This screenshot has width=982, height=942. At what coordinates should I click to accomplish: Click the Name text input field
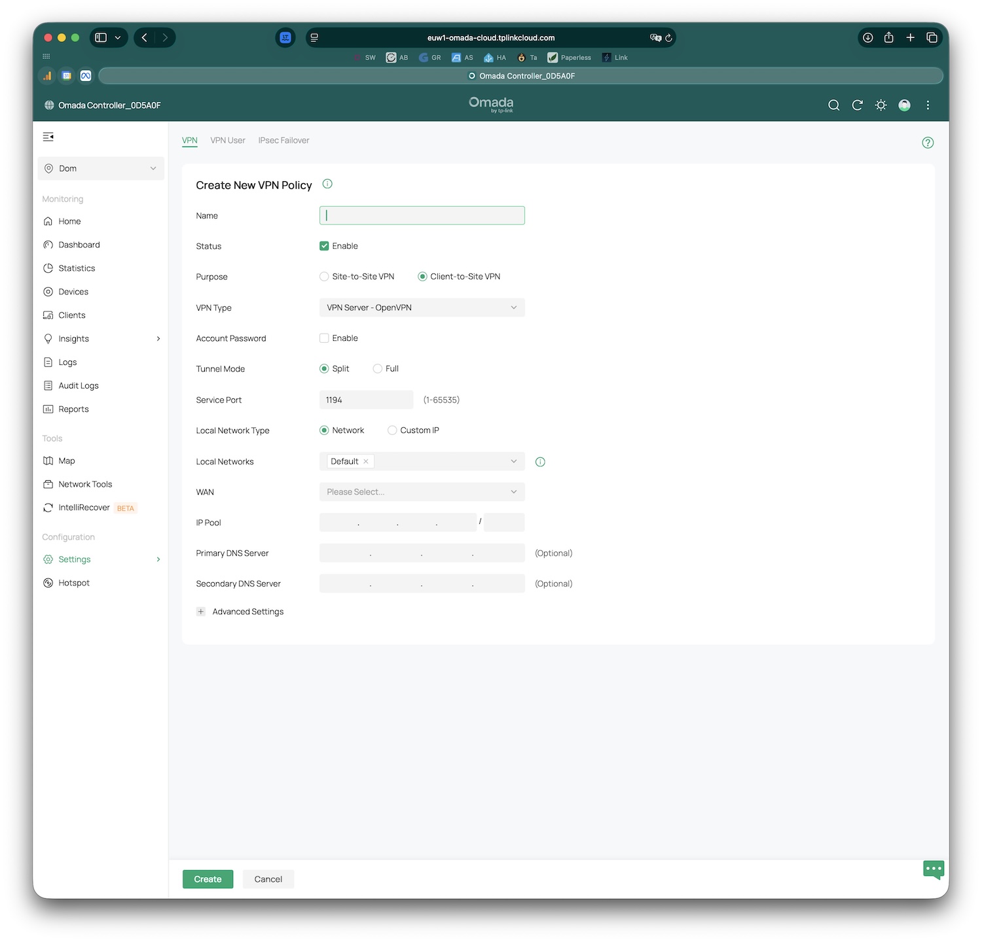click(422, 216)
